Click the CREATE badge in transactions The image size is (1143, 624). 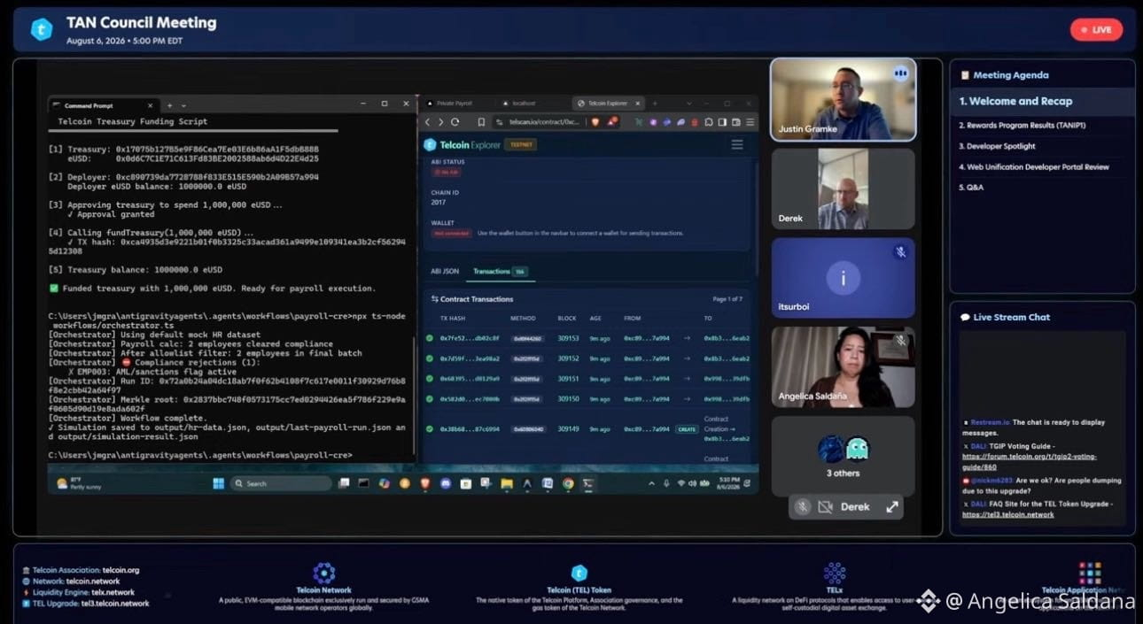687,429
